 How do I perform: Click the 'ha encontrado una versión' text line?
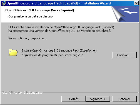pyautogui.click(x=60, y=31)
